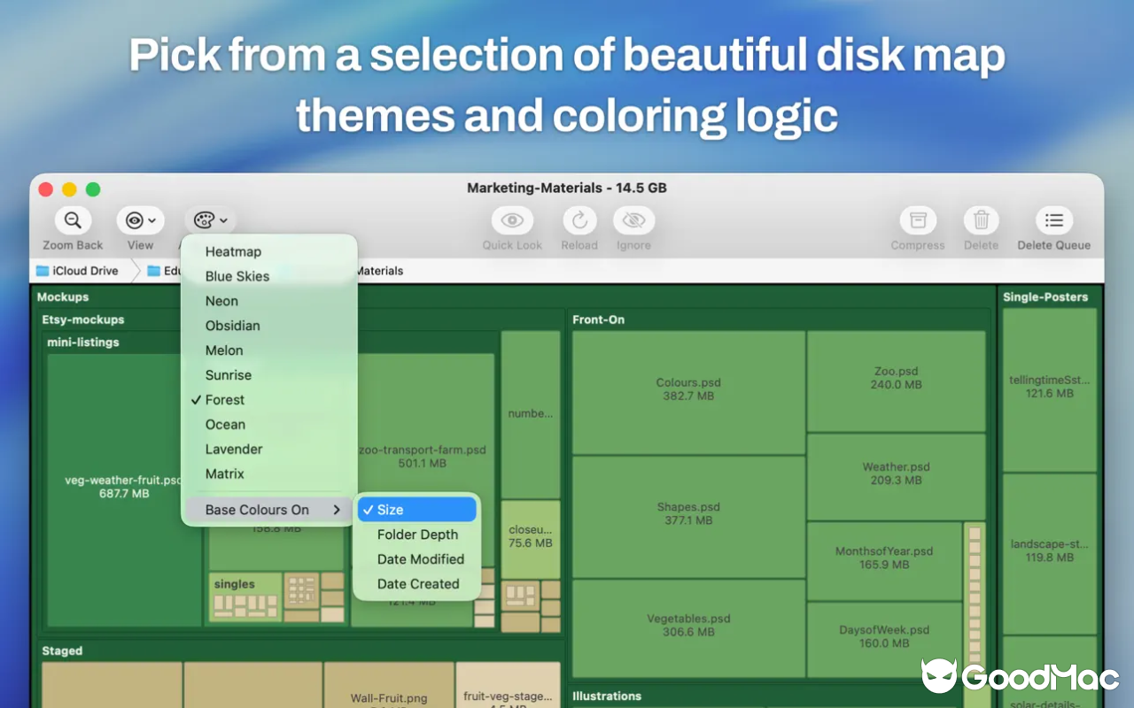1134x708 pixels.
Task: Click the Compress toolbar icon
Action: click(x=917, y=220)
